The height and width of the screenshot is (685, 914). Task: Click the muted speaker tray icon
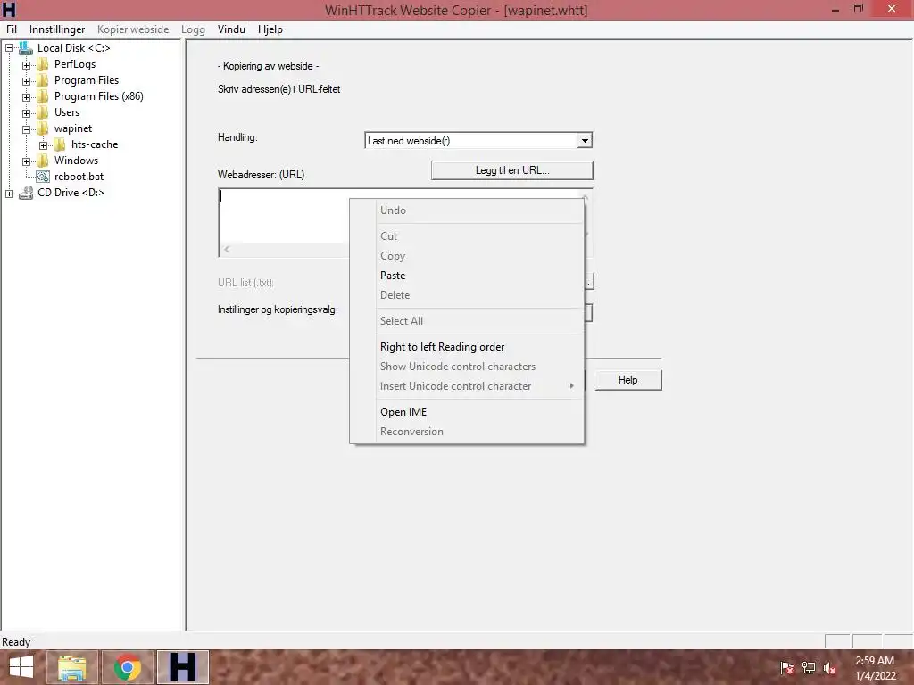829,668
